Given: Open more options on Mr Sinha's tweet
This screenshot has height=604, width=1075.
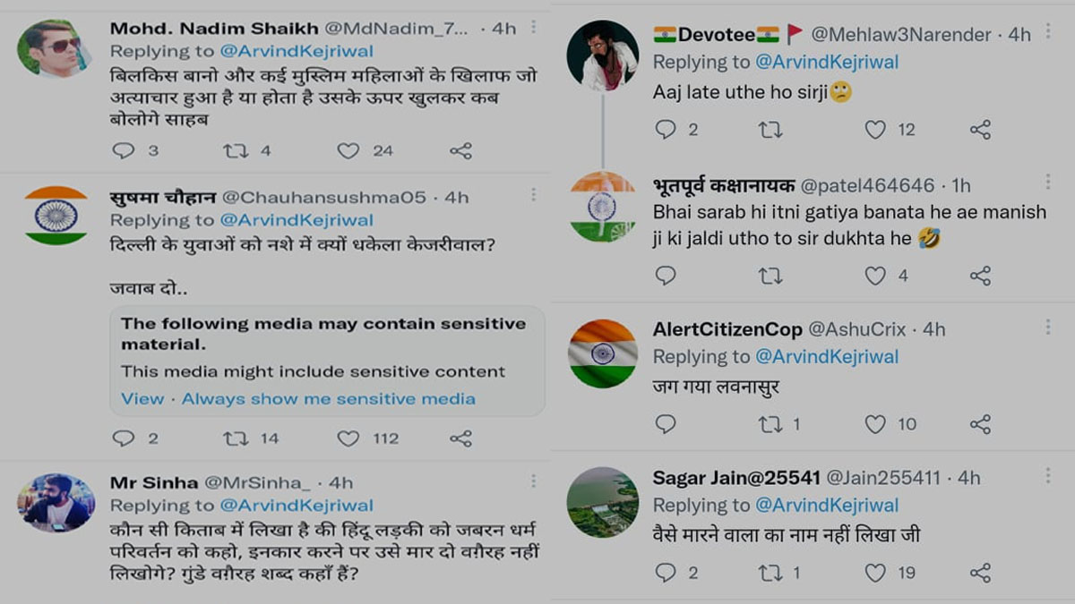Looking at the screenshot, I should tap(533, 482).
